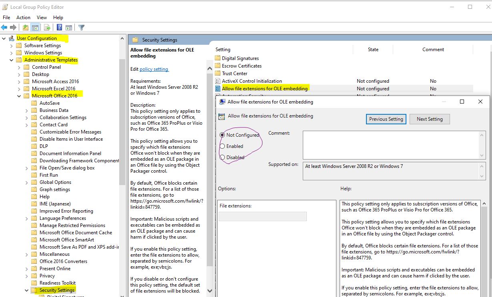The width and height of the screenshot is (492, 297).
Task: Click the Trust Center folder icon in list
Action: (x=218, y=74)
